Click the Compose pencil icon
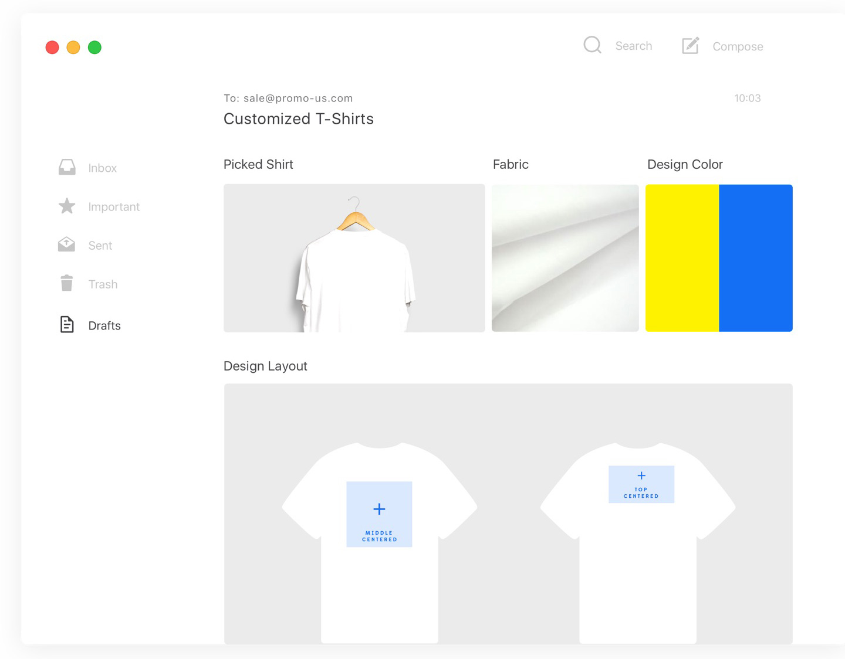Screen dimensions: 845x659 [691, 46]
